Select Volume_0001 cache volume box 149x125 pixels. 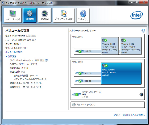[x=131, y=46]
